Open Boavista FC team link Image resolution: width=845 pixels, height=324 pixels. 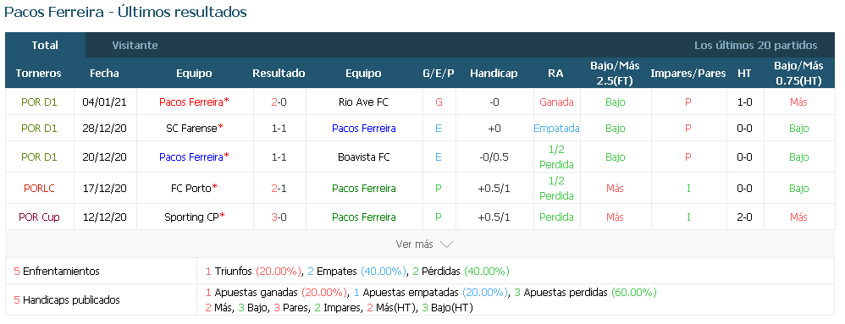(364, 157)
